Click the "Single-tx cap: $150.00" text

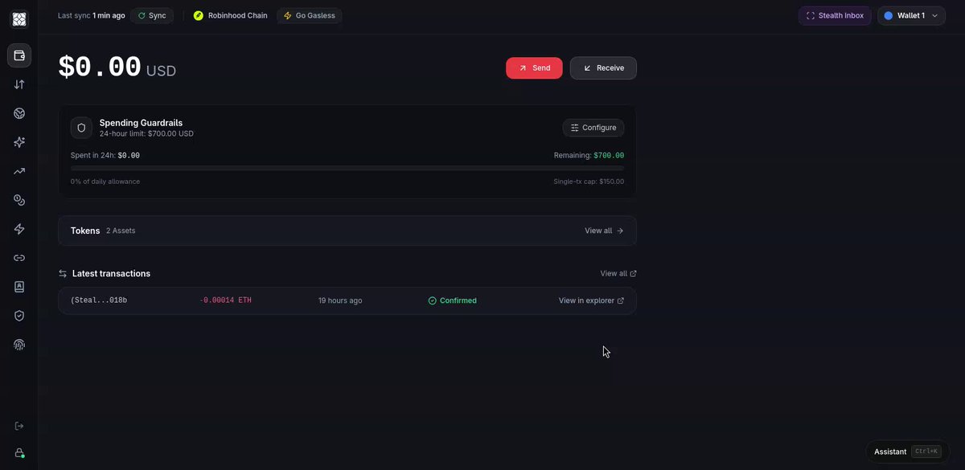[589, 182]
